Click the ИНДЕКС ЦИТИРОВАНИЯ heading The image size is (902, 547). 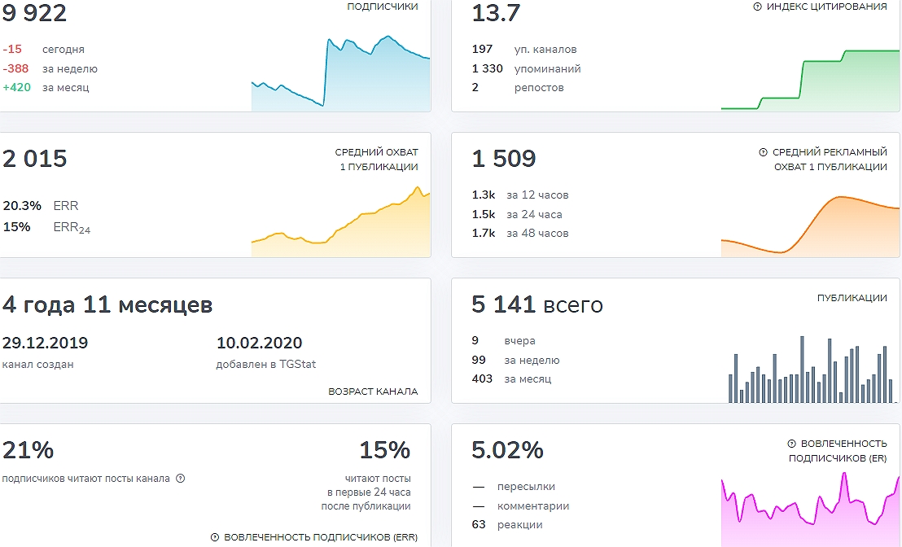click(827, 7)
